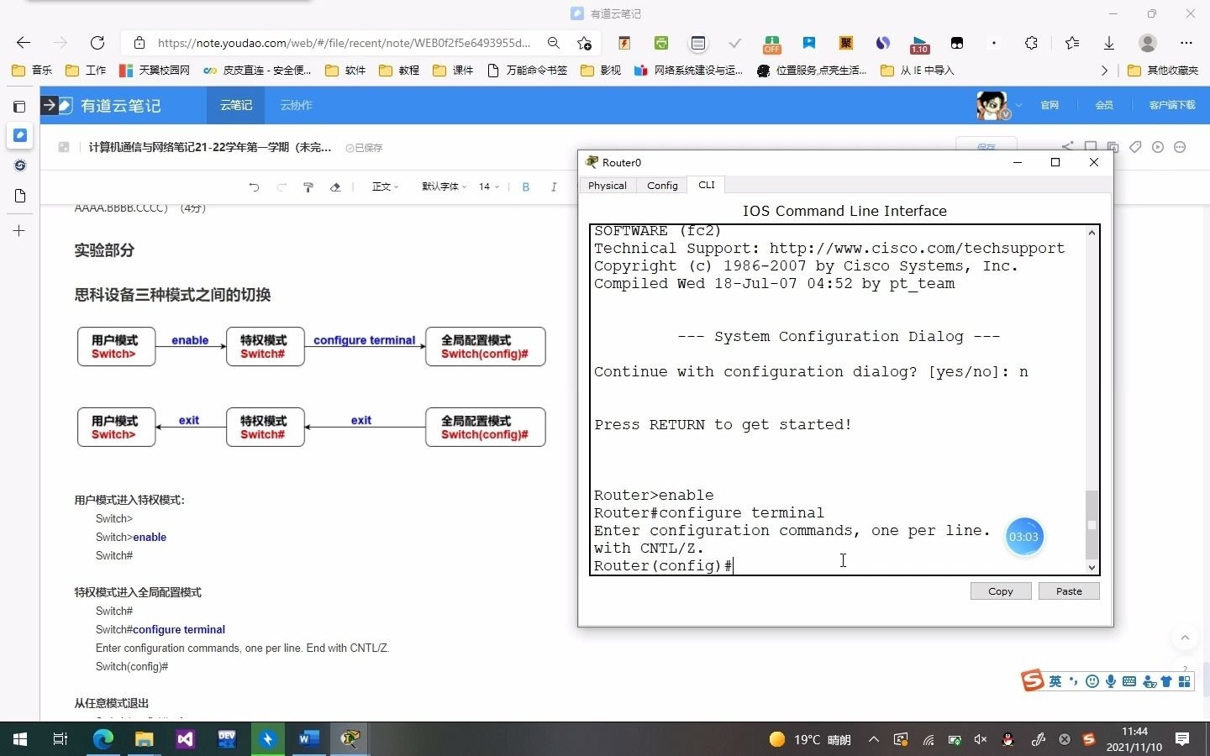Click the 会员 link in header
Image resolution: width=1210 pixels, height=756 pixels.
click(x=1104, y=105)
